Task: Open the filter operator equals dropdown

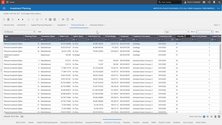Action: click(x=193, y=32)
